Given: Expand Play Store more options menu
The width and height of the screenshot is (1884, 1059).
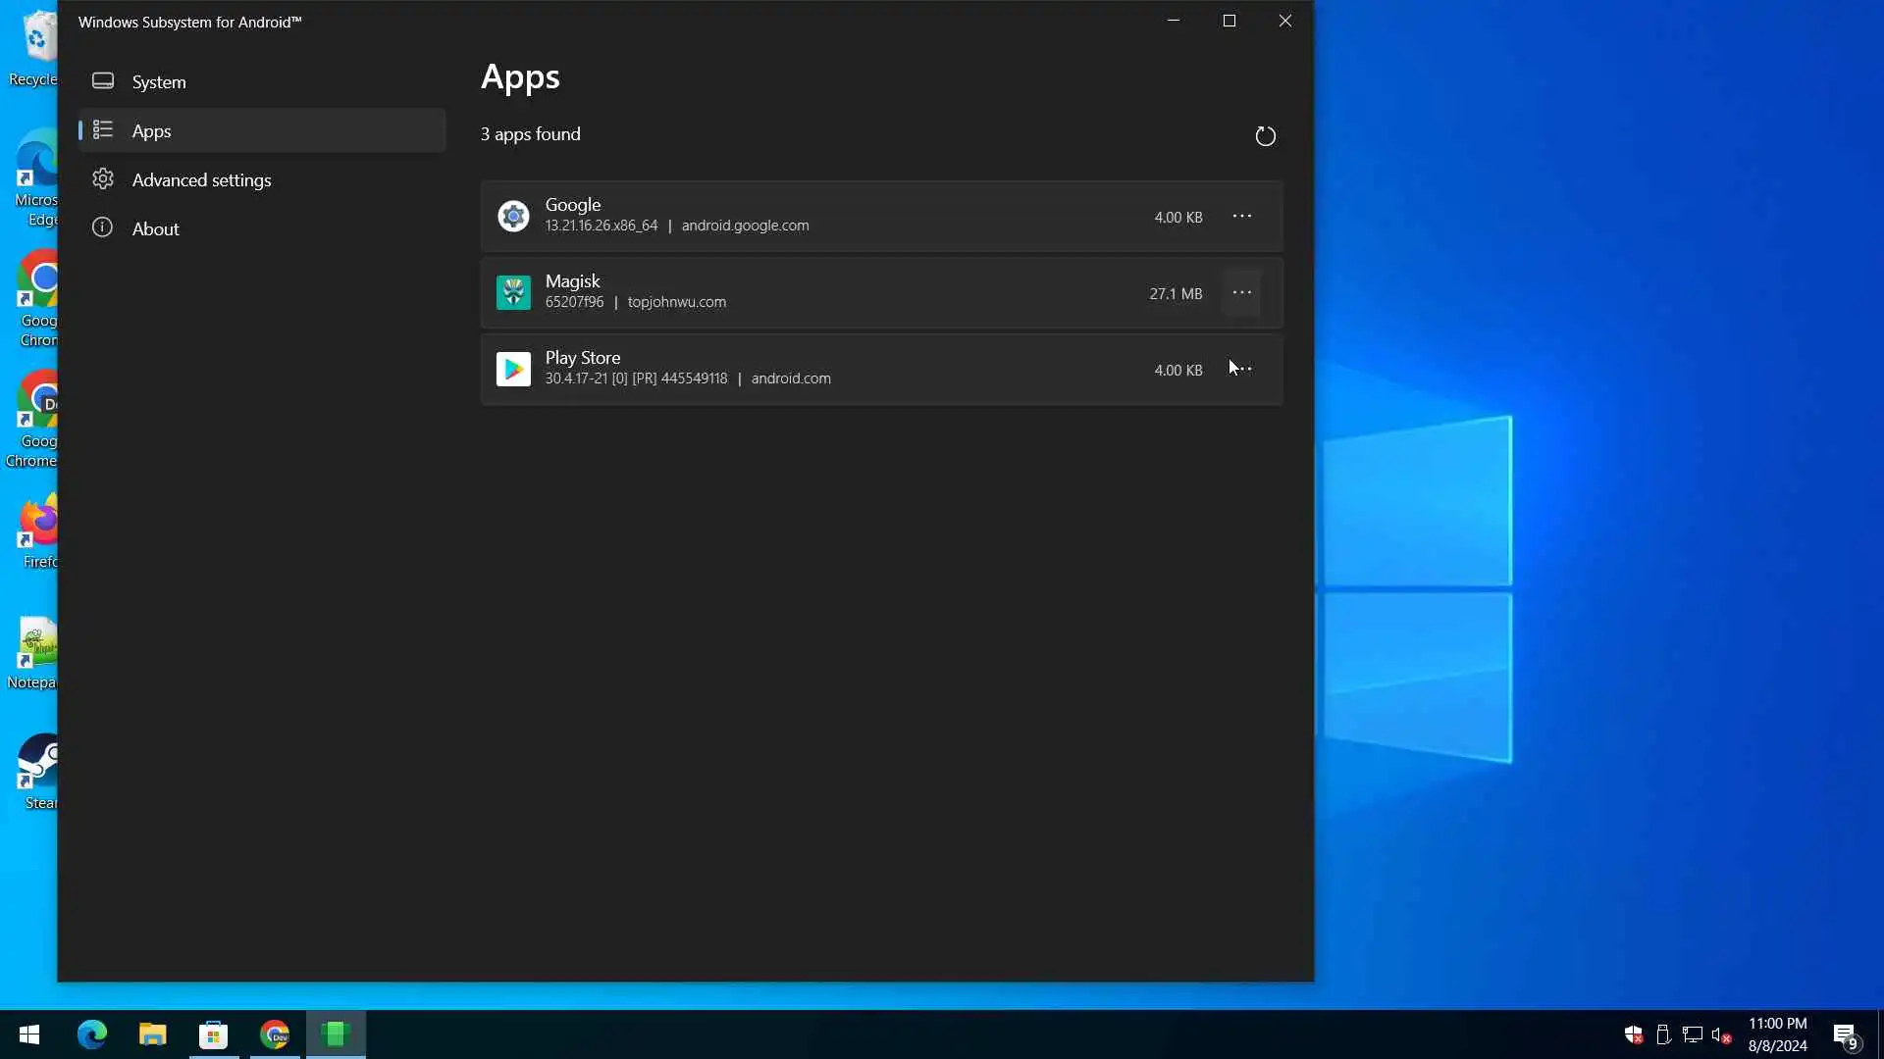Looking at the screenshot, I should pyautogui.click(x=1242, y=370).
